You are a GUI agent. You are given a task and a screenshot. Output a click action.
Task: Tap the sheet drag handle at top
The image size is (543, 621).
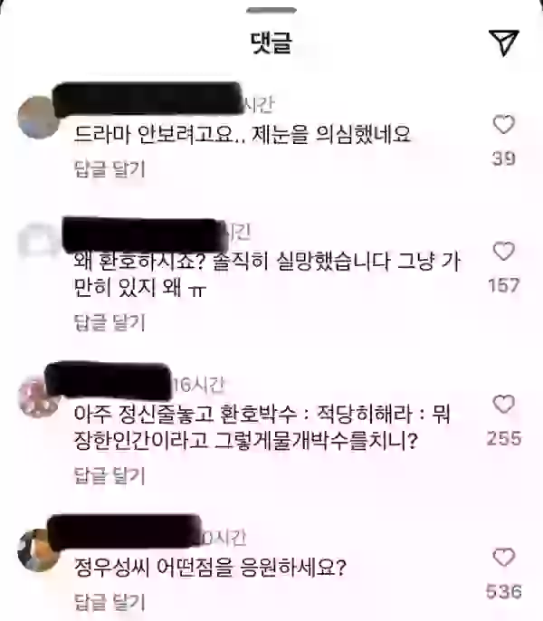[x=271, y=10]
